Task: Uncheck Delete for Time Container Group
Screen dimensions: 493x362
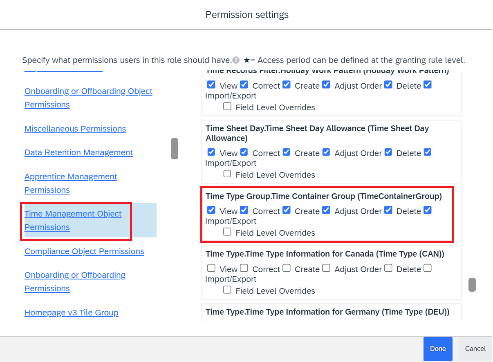Action: tap(388, 210)
